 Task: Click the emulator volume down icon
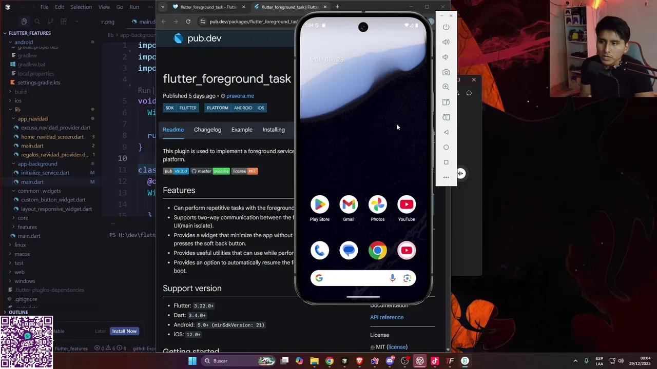point(446,57)
